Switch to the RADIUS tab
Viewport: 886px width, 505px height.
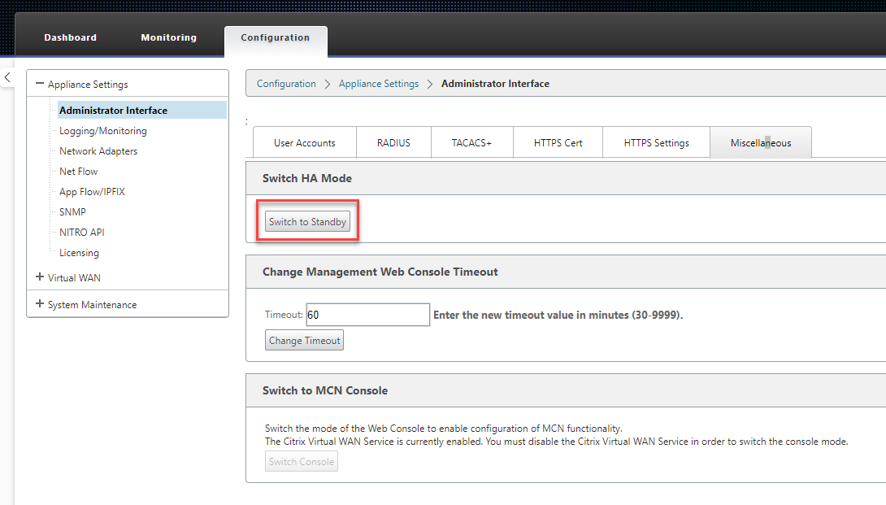coord(394,142)
